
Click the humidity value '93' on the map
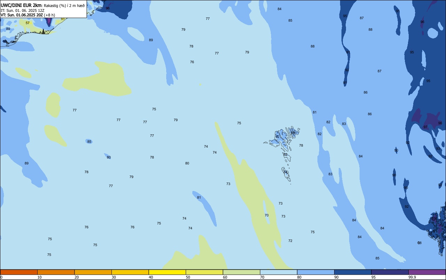[438, 149]
